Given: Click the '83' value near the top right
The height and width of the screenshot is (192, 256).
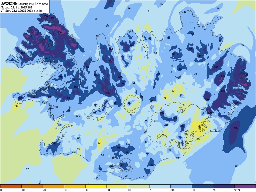Looking at the screenshot, I should click(218, 8).
